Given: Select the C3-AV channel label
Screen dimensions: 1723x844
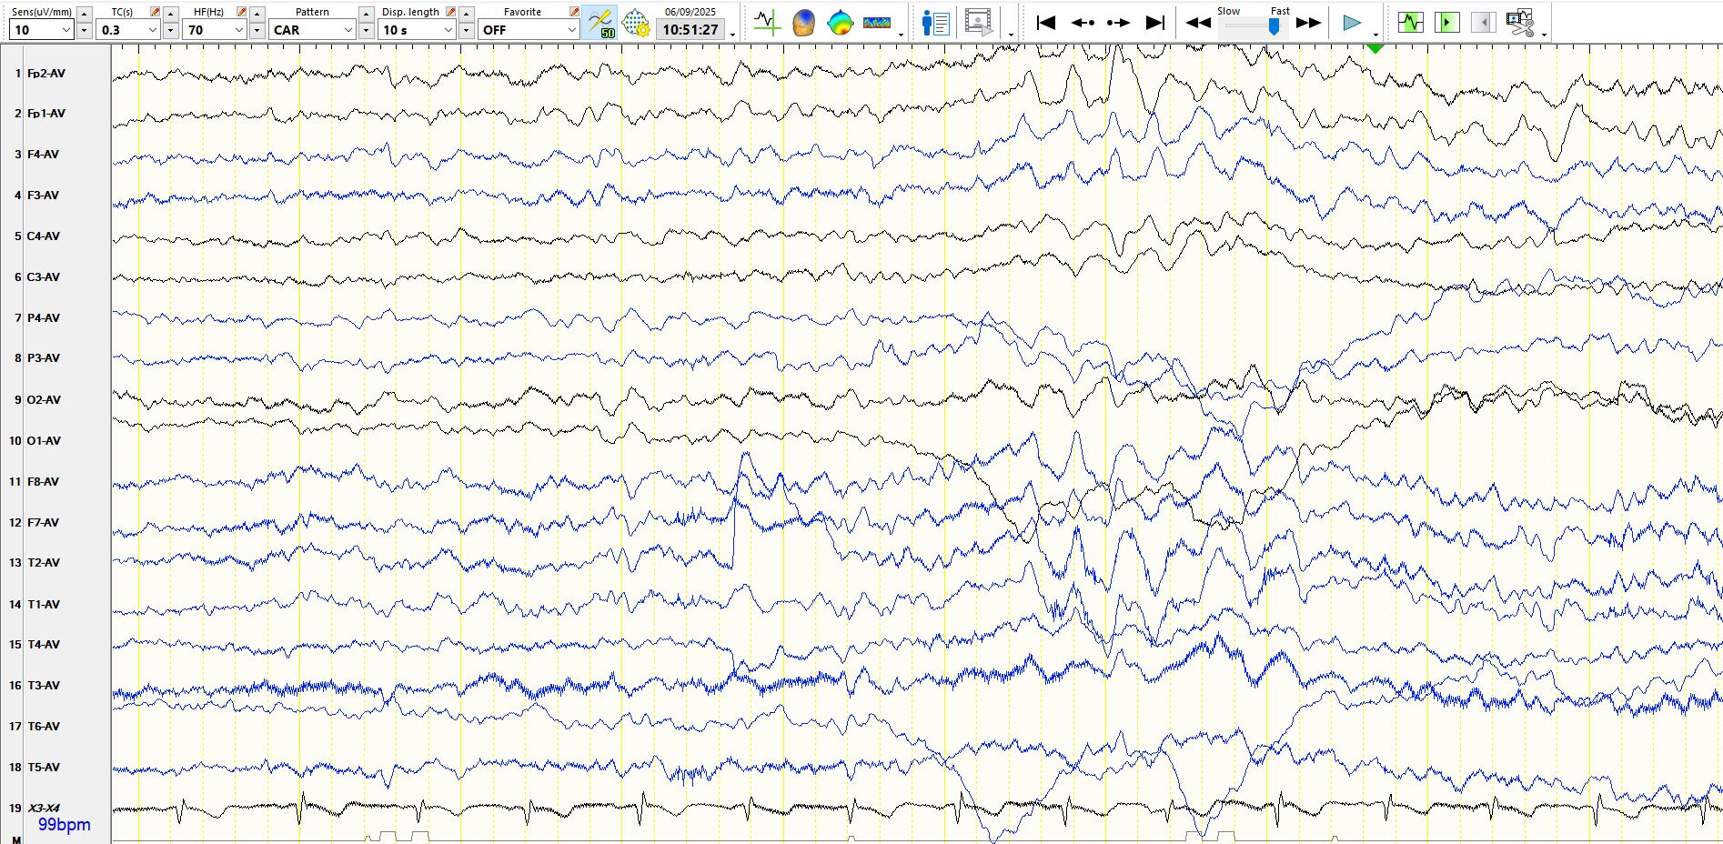Looking at the screenshot, I should 43,276.
